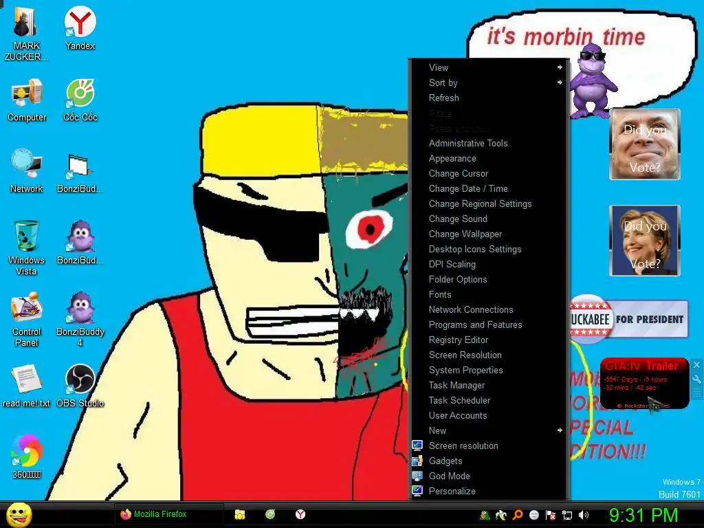Click the smiley face Start button
Viewport: 704px width, 528px height.
[x=19, y=514]
